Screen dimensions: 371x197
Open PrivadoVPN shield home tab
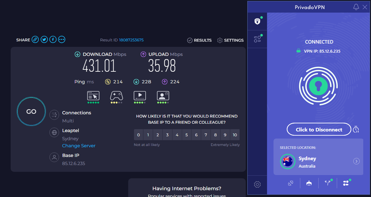coord(257,21)
